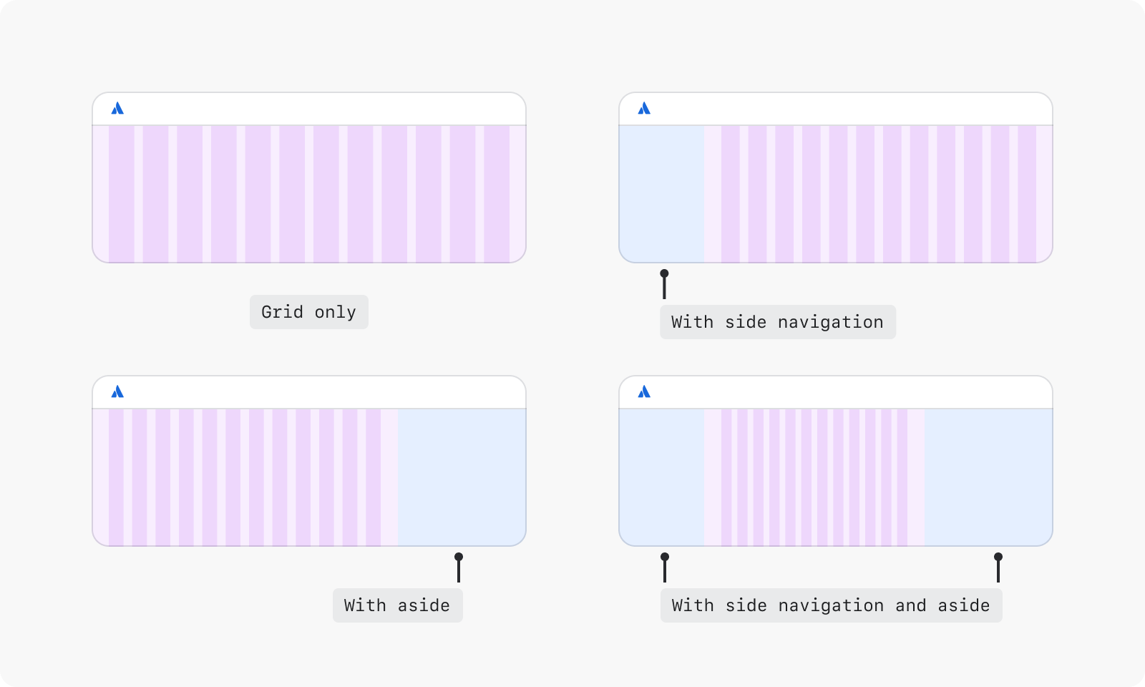Click the Atlassian logo in Grid only diagram

point(117,108)
